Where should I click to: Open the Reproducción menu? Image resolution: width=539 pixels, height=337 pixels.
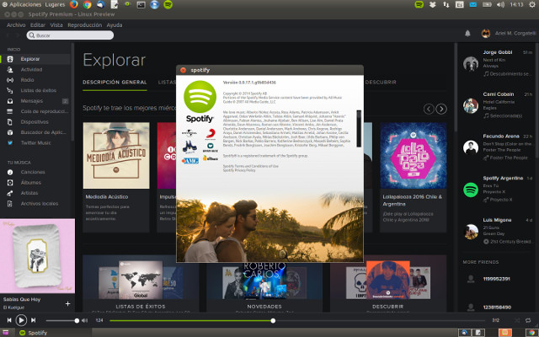click(x=84, y=24)
